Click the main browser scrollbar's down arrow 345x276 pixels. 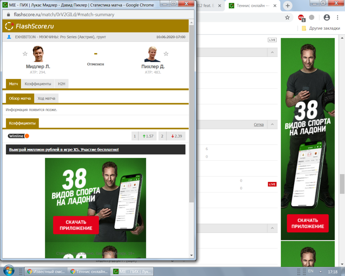(342, 264)
